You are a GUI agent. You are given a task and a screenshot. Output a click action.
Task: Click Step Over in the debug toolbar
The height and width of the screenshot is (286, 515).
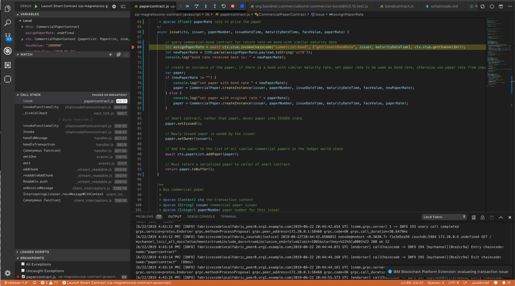[196, 6]
